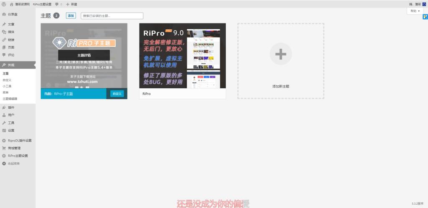
Task: Click the pushpin icon for 文章
Action: pos(4,24)
